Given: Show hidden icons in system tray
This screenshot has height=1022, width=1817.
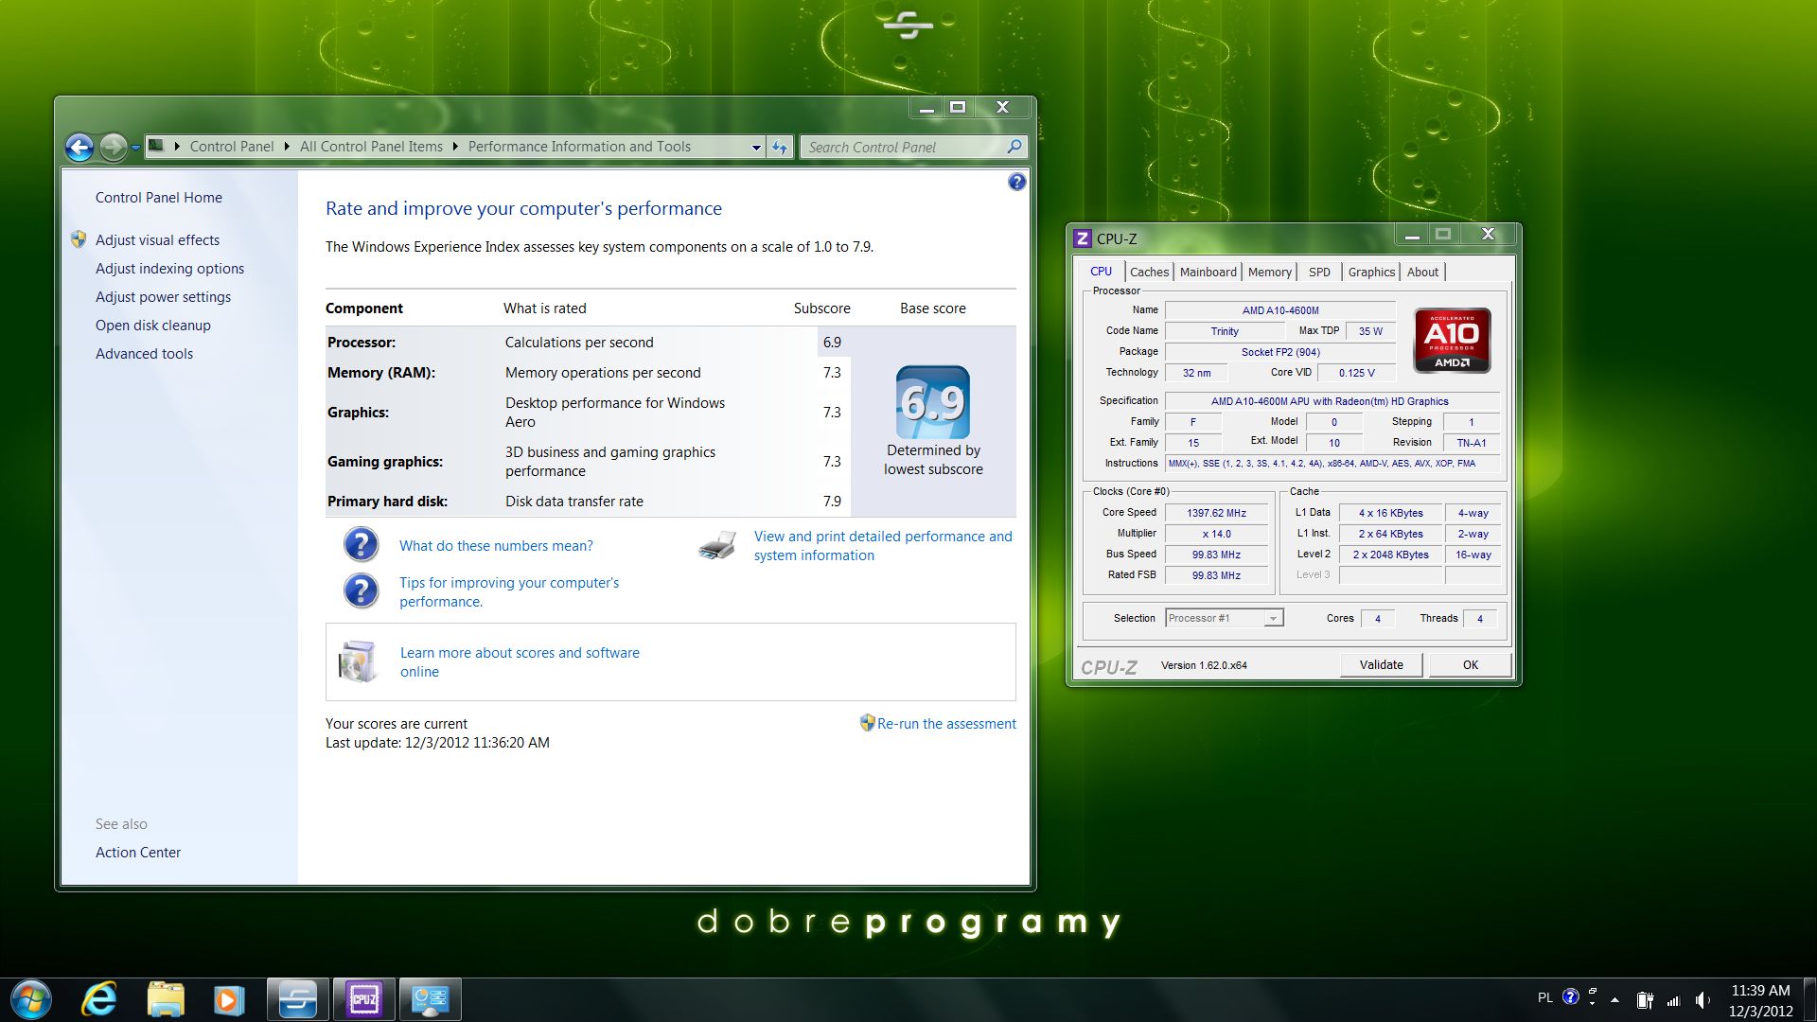Looking at the screenshot, I should (1614, 1000).
